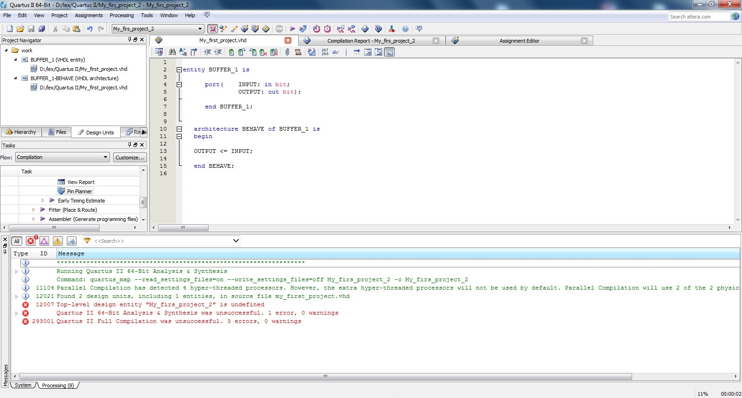Click the Stop Processing icon
Screen dimensions: 742x398
279,29
